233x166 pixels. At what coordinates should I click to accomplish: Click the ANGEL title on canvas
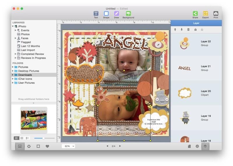(126, 42)
